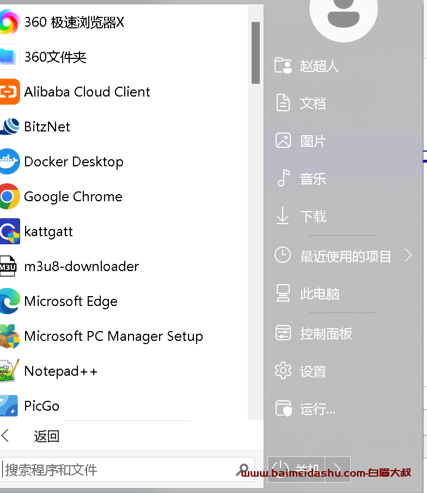Click the picture icon beside 图片
The height and width of the screenshot is (493, 427).
pos(283,140)
